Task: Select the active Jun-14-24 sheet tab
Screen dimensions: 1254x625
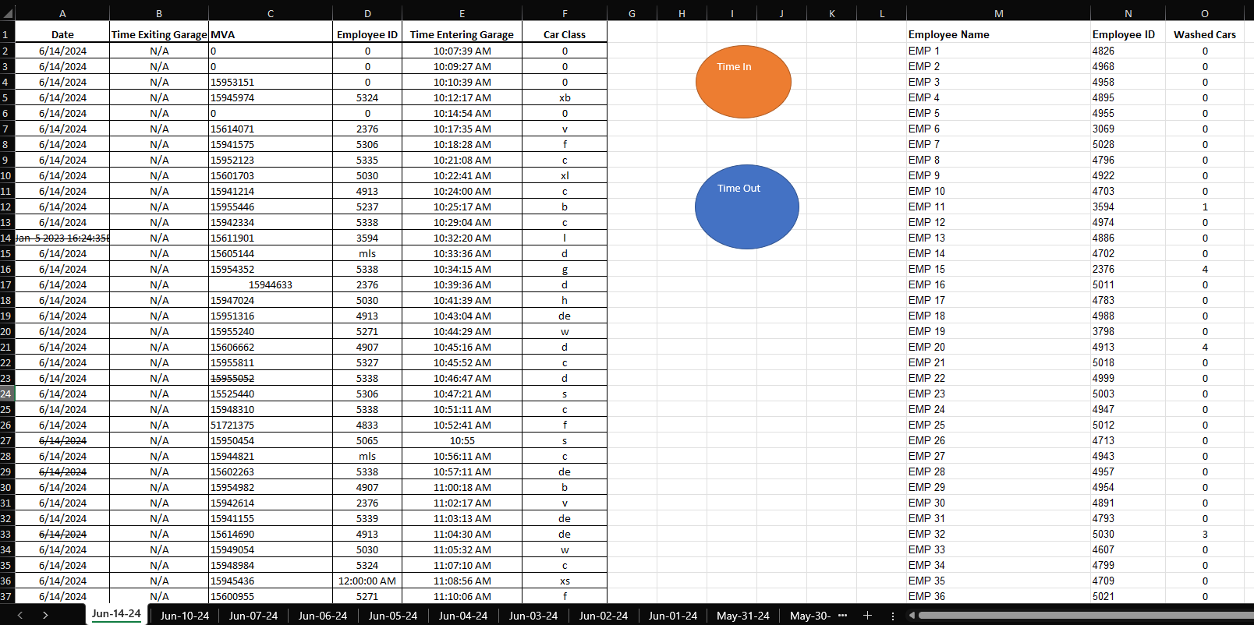Action: (116, 614)
